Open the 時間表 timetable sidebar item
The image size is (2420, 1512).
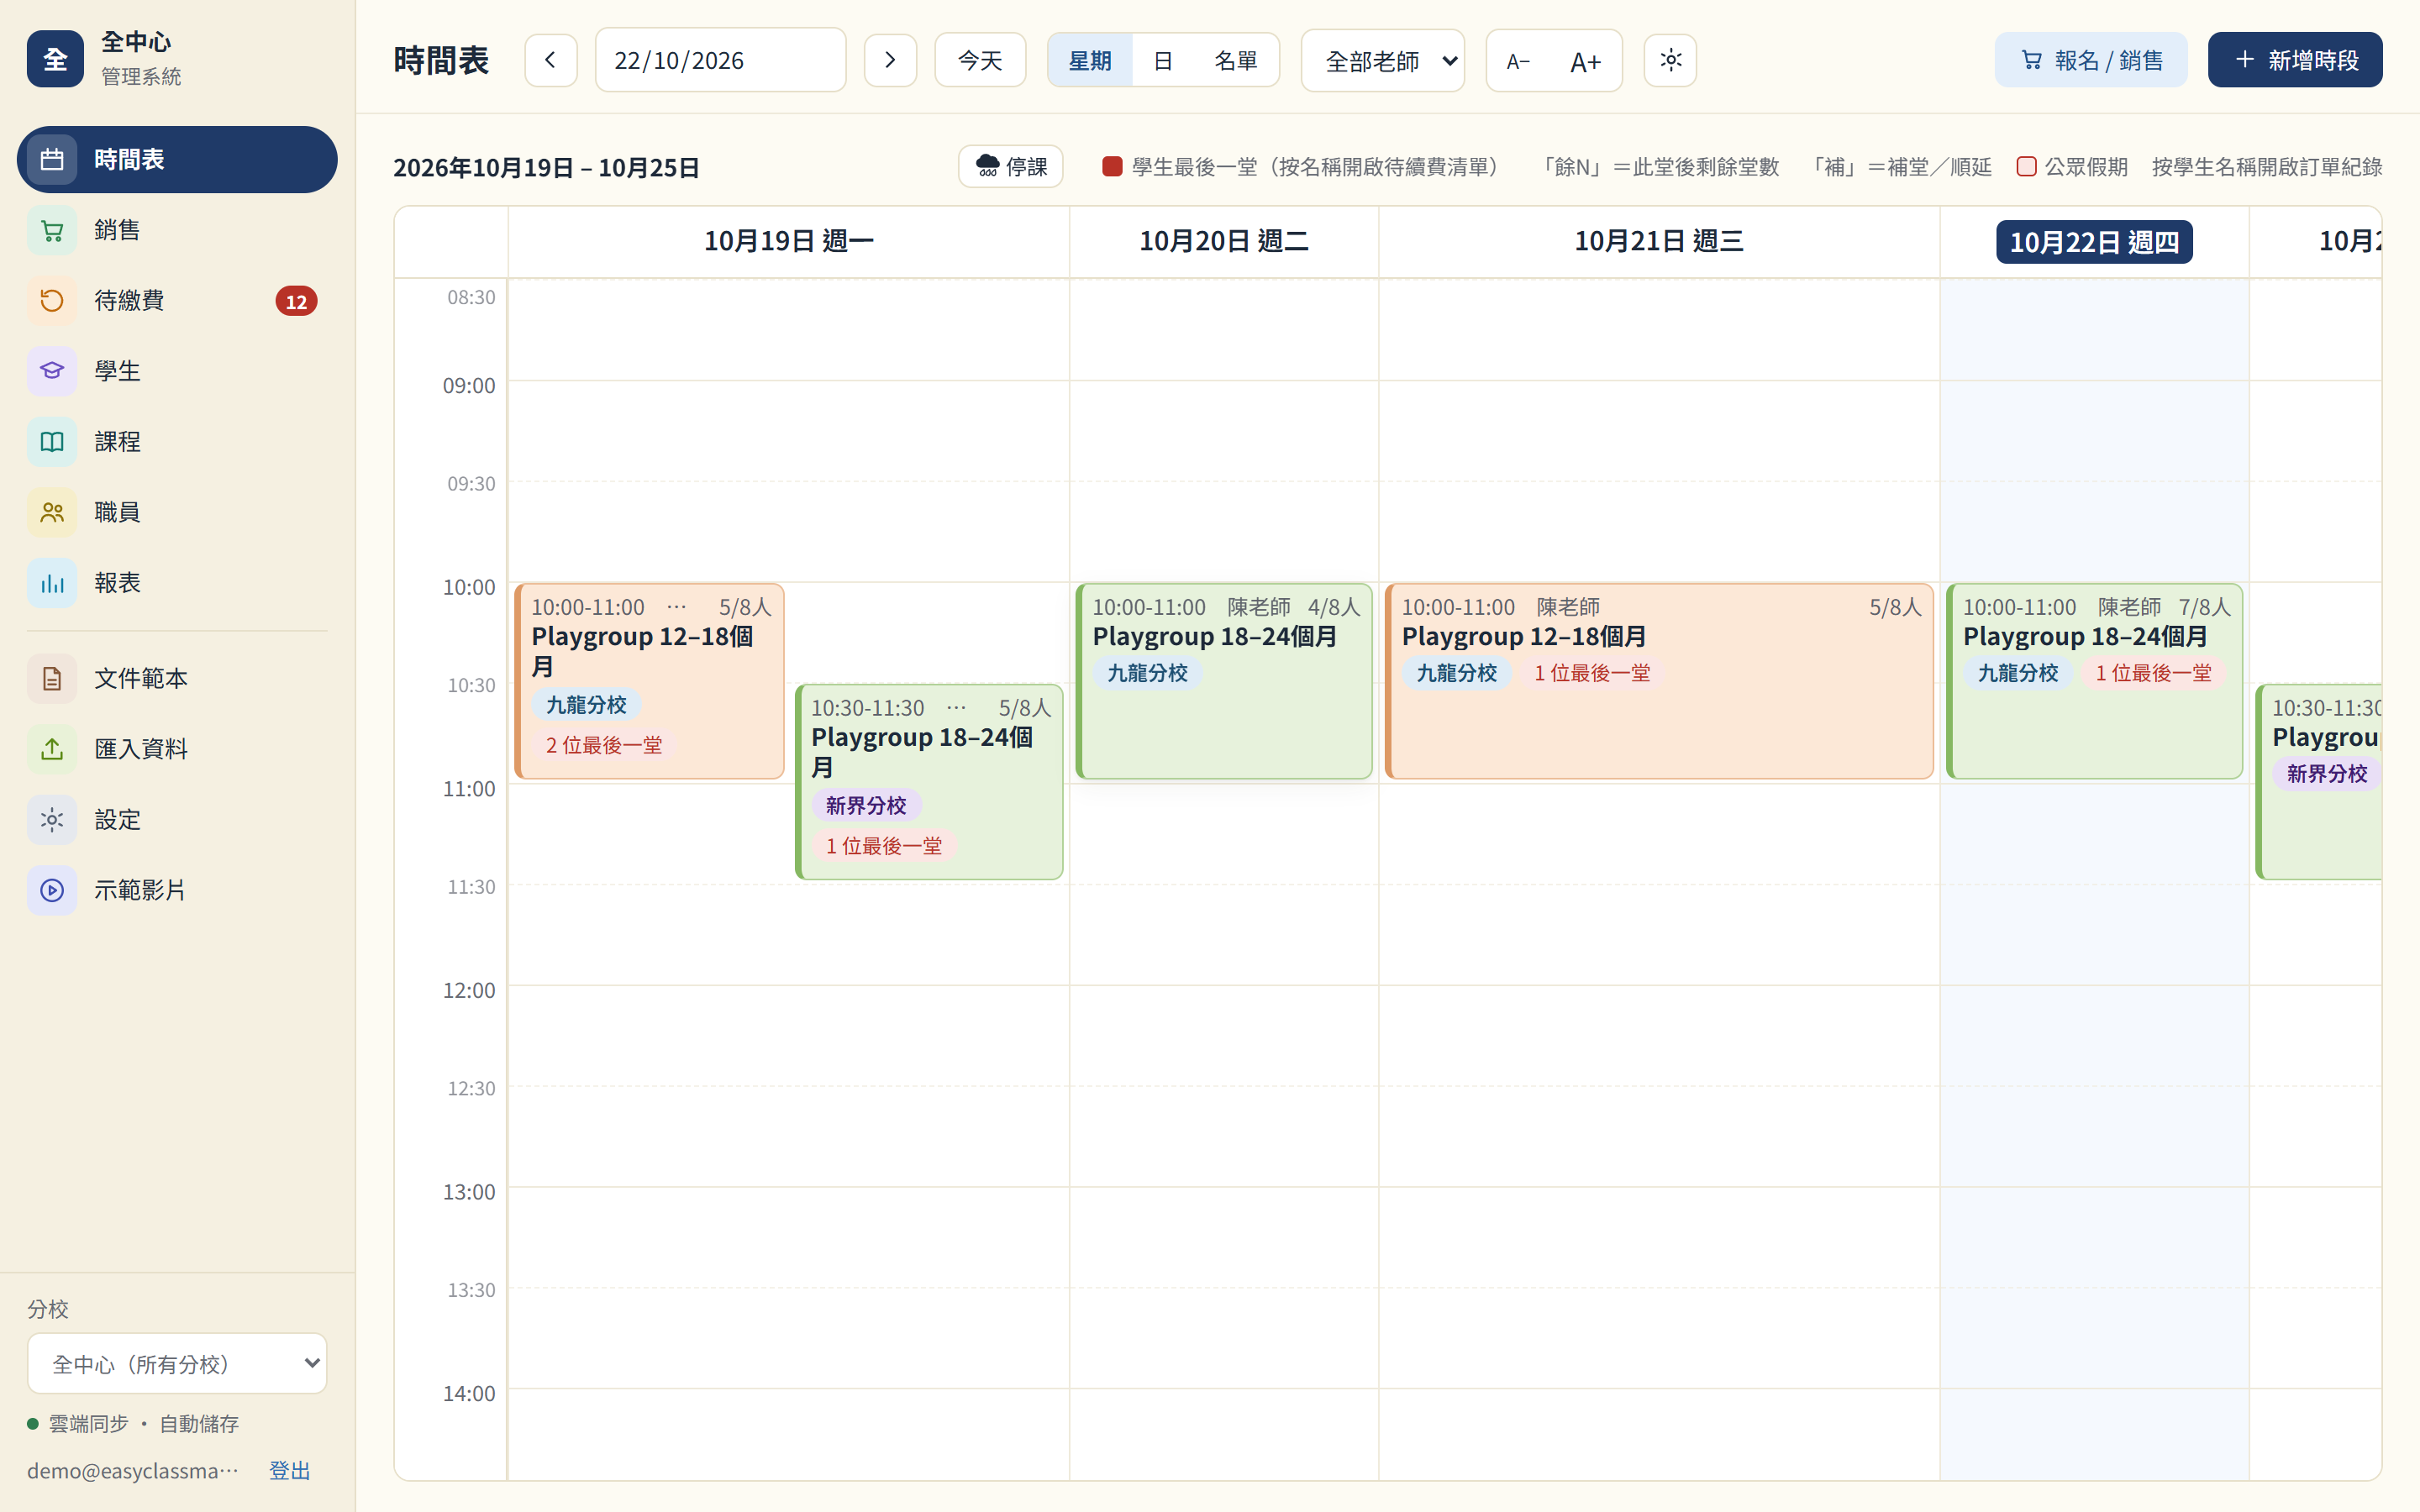(177, 159)
